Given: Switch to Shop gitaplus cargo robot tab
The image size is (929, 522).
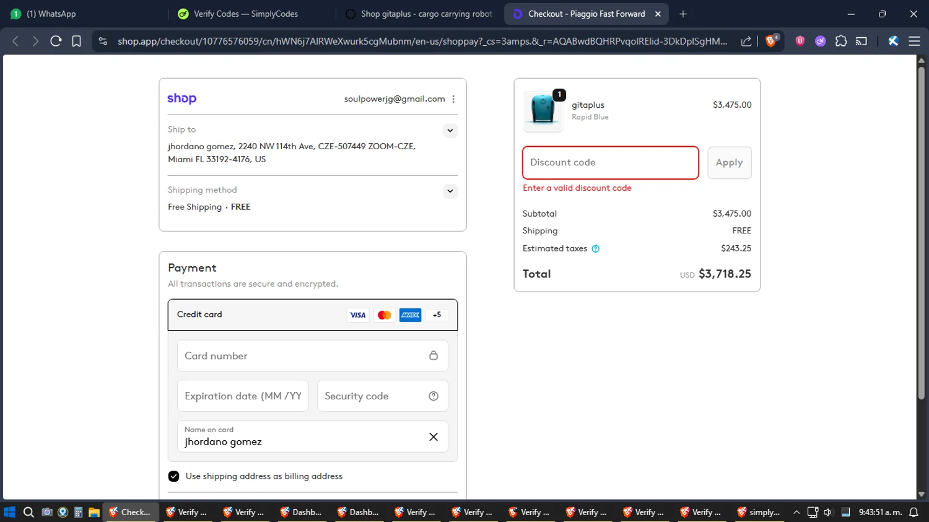Looking at the screenshot, I should coord(419,14).
